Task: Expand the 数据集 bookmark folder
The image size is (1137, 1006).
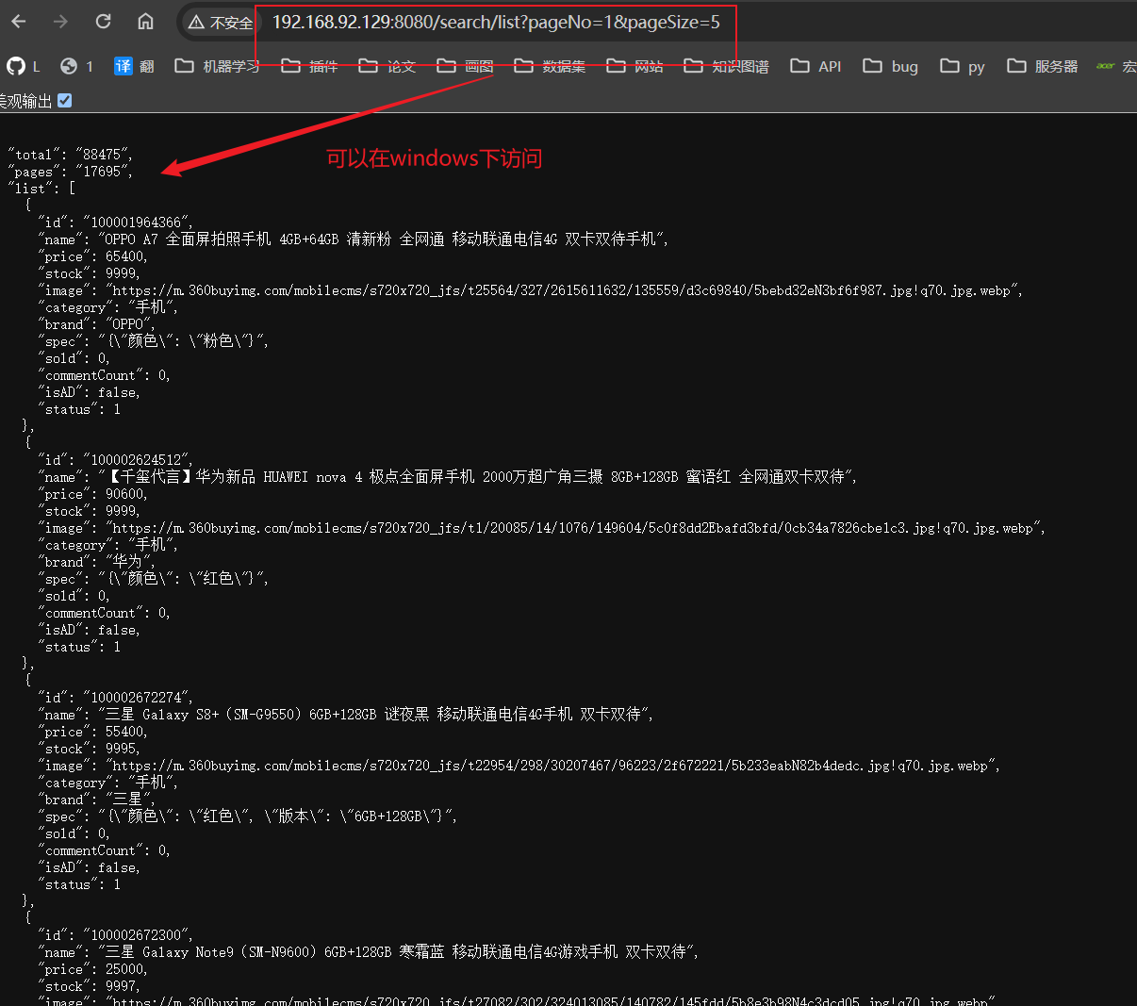Action: [x=551, y=66]
